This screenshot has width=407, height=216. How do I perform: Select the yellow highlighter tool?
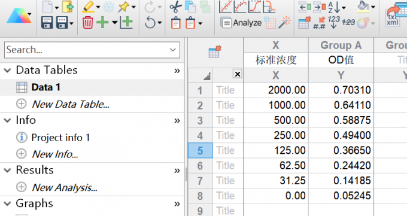tap(88, 7)
